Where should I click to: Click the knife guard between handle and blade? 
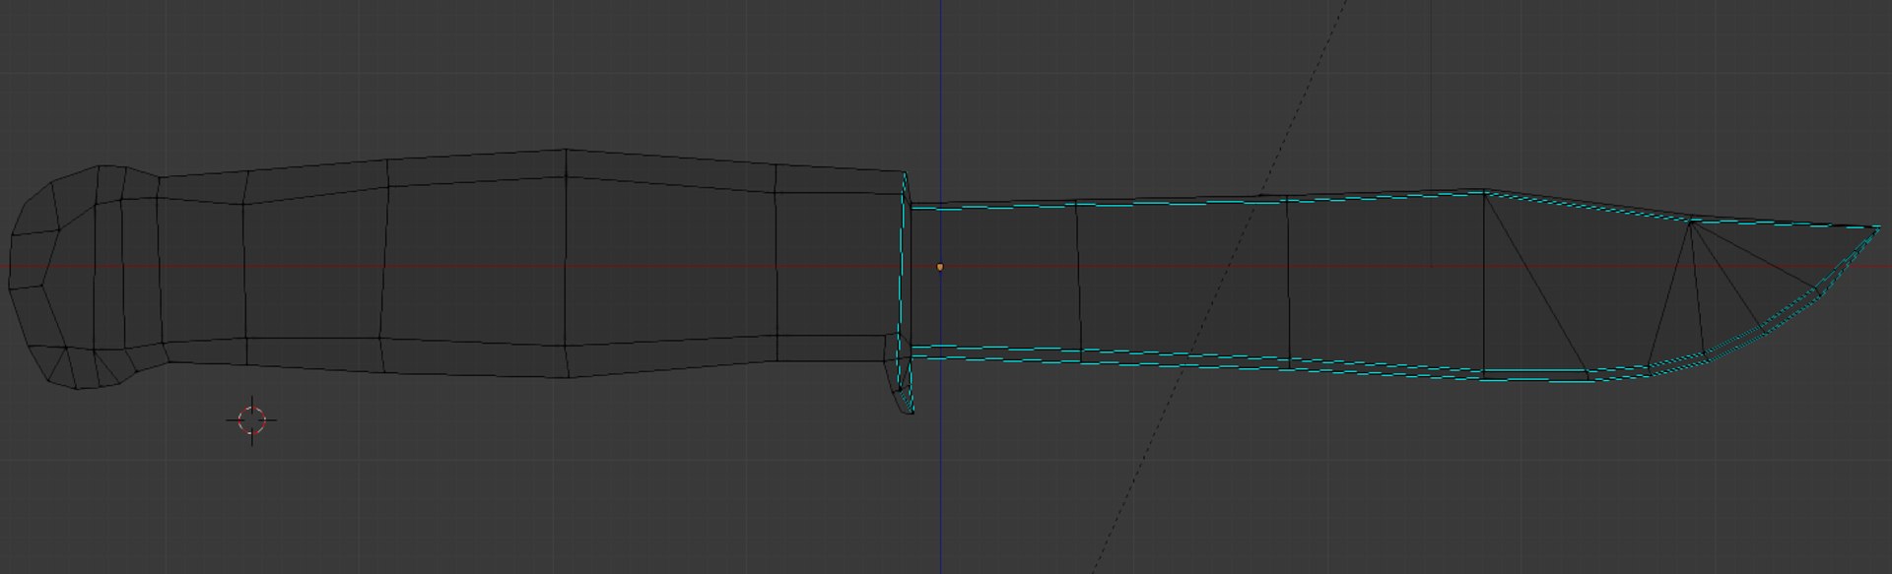pyautogui.click(x=903, y=291)
